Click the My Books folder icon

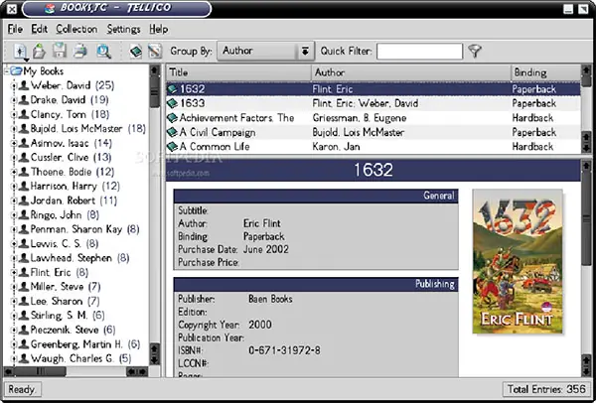pos(16,71)
